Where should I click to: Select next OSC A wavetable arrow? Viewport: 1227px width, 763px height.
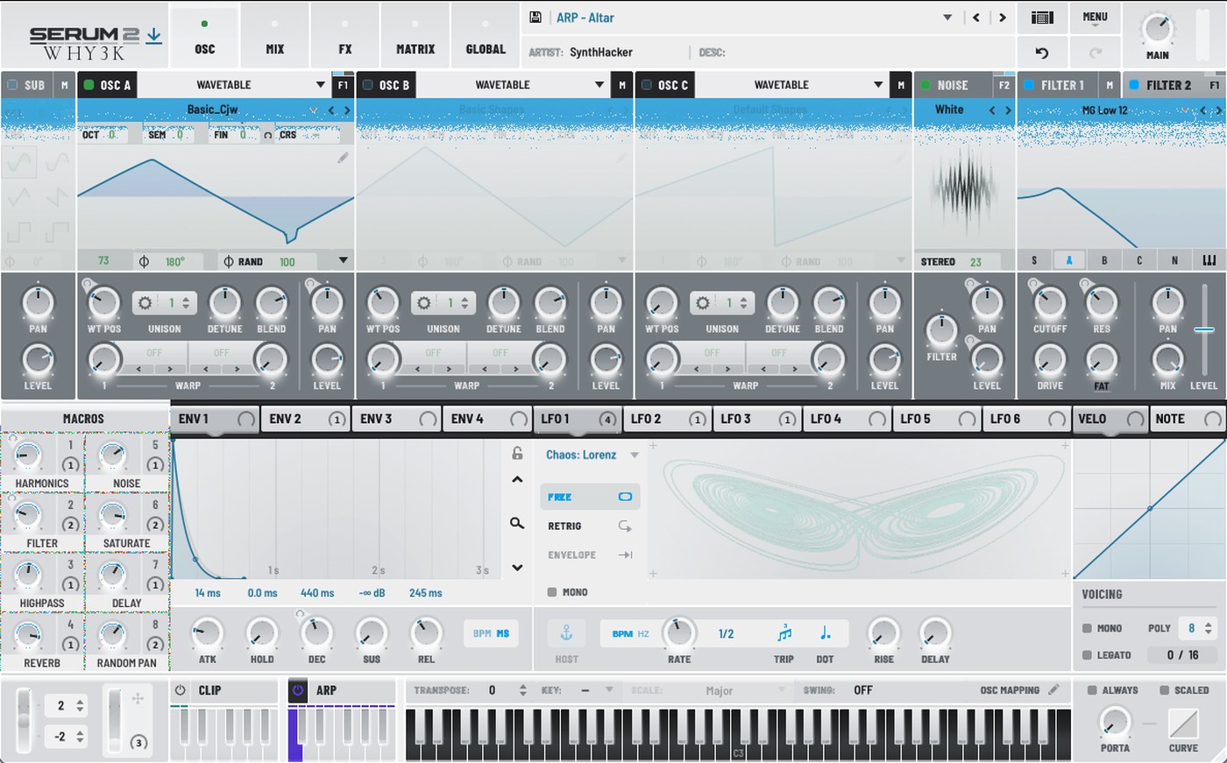click(x=347, y=110)
